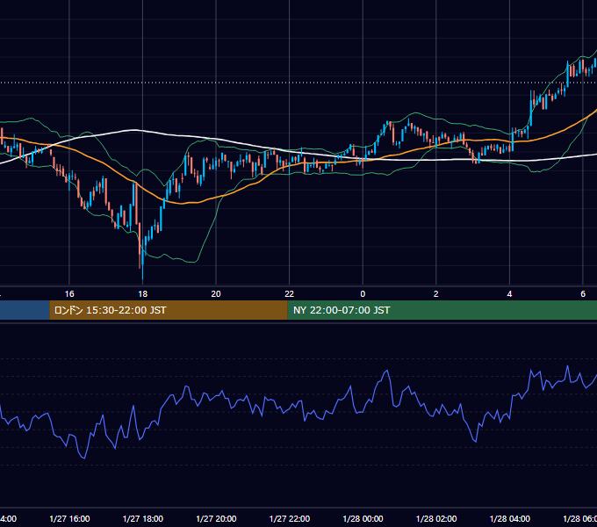Image resolution: width=597 pixels, height=527 pixels.
Task: Click the London 15:30-22:00 JST session band
Action: pos(169,310)
